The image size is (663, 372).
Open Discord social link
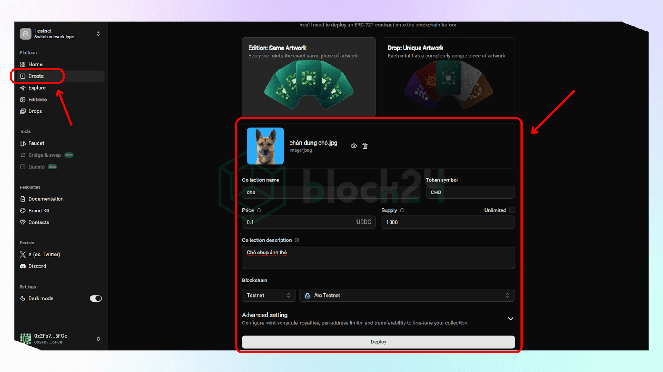click(x=37, y=266)
